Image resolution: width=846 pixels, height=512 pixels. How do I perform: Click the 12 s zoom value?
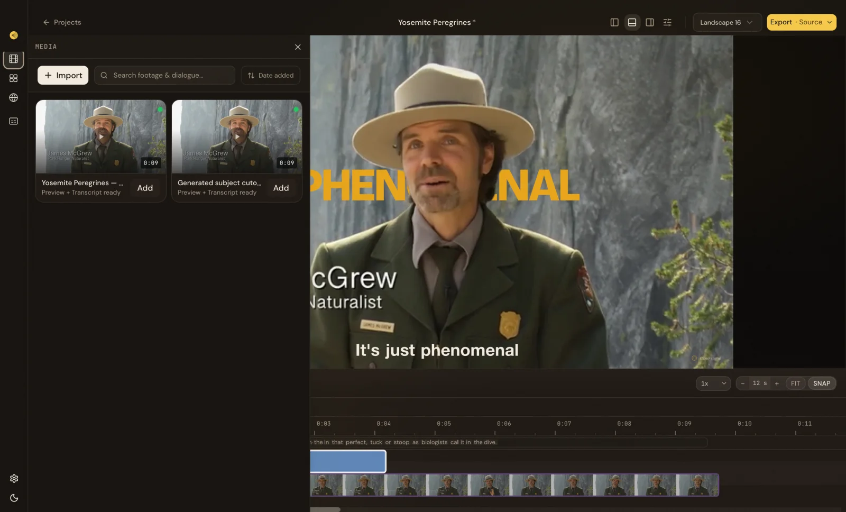pyautogui.click(x=760, y=383)
